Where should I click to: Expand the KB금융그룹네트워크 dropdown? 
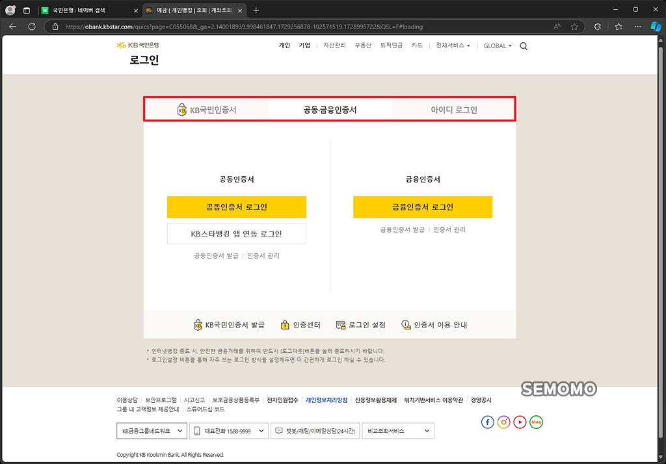tap(152, 431)
